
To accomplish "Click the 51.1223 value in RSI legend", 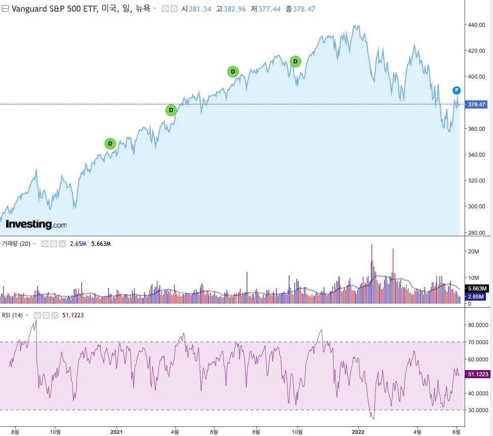I will point(73,315).
